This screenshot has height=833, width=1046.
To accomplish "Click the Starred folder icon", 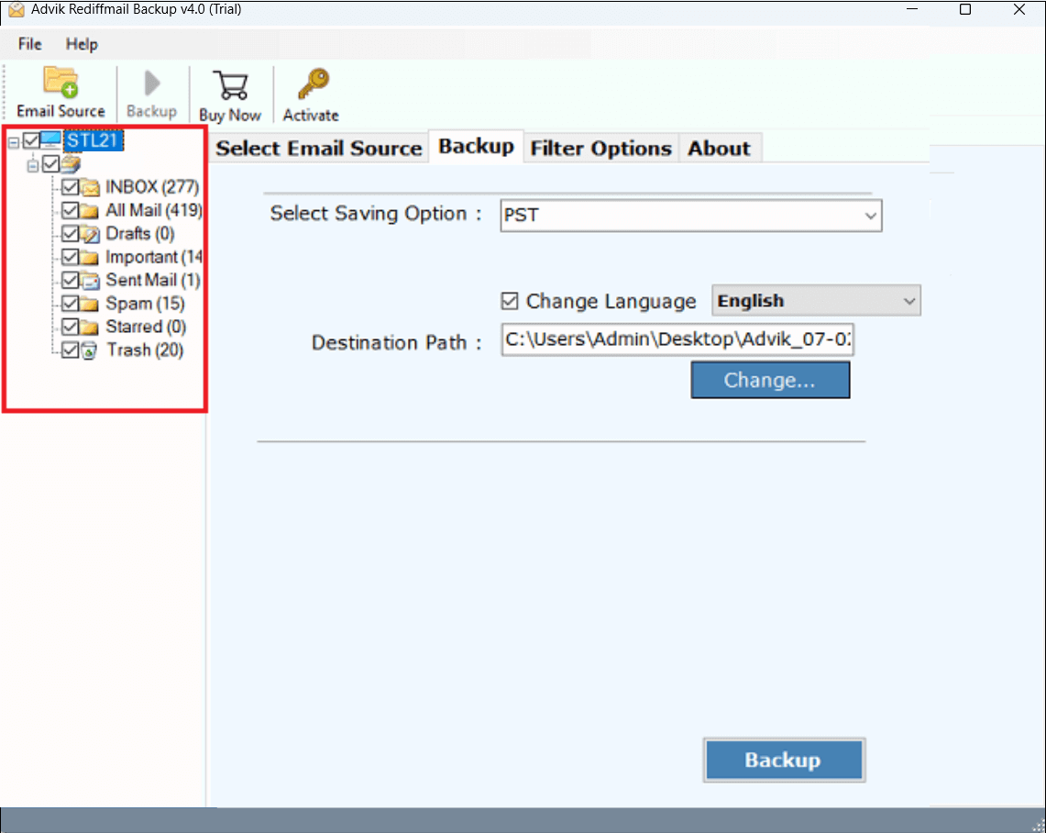I will pos(89,328).
